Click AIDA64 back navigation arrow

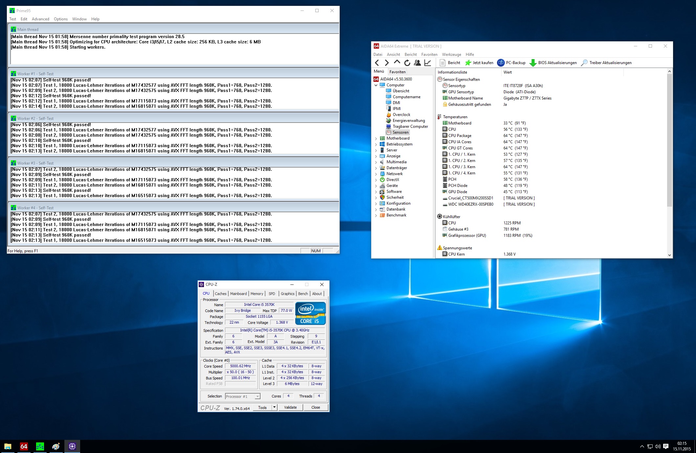click(x=377, y=63)
